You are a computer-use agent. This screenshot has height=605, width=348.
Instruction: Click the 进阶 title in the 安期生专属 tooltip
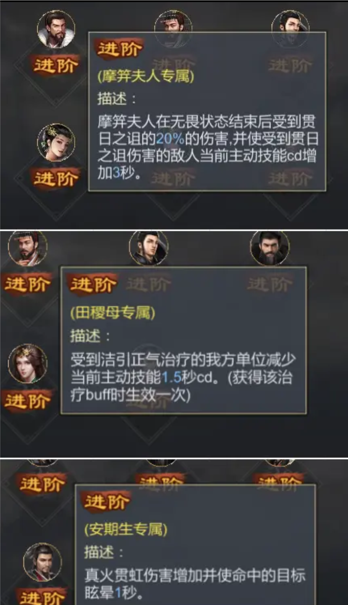click(x=106, y=502)
